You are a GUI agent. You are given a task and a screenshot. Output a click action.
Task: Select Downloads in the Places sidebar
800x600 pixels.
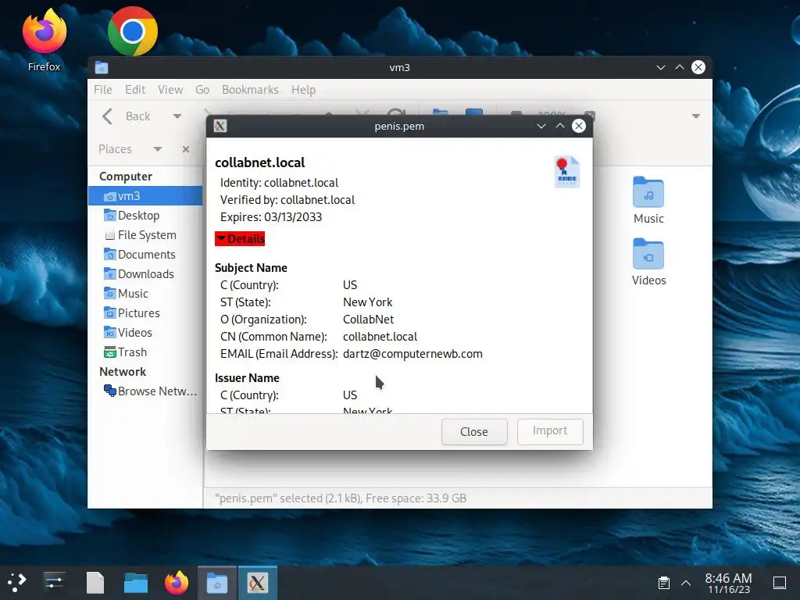[145, 274]
